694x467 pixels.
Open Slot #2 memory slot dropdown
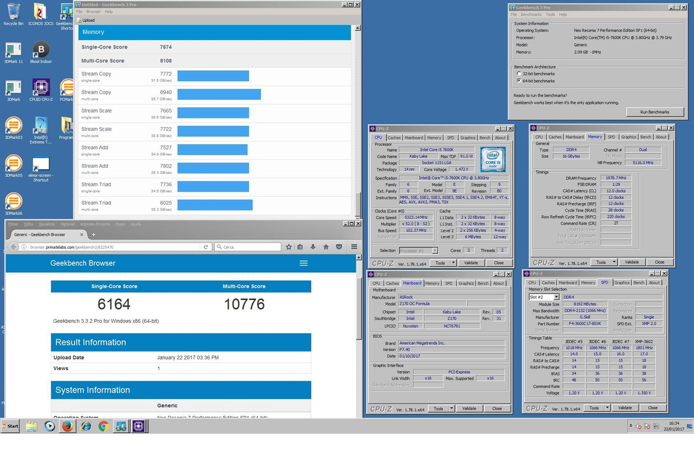click(x=556, y=297)
